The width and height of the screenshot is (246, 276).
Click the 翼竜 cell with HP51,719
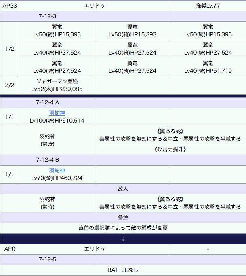[208, 67]
